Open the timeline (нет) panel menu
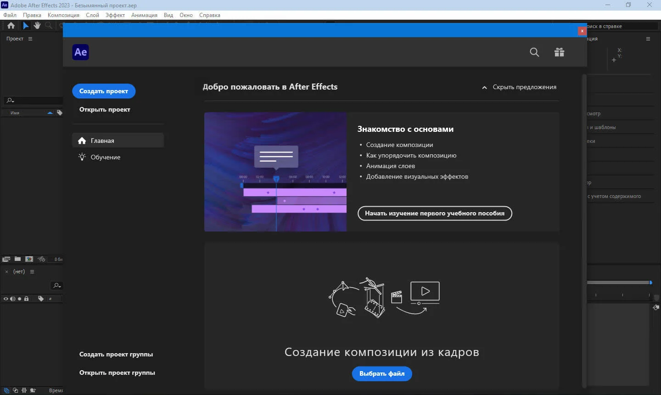This screenshot has width=661, height=395. pyautogui.click(x=32, y=271)
